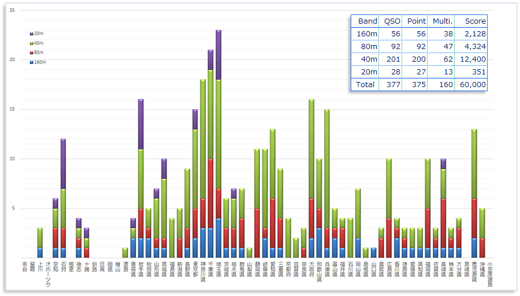This screenshot has height=296, width=520.
Task: Select the green 40m legend marker
Action: click(x=31, y=43)
